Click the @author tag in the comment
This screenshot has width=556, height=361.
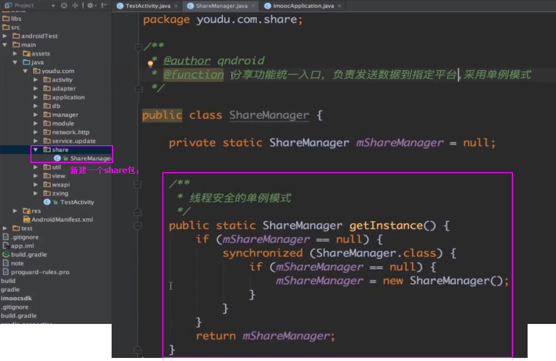click(187, 61)
